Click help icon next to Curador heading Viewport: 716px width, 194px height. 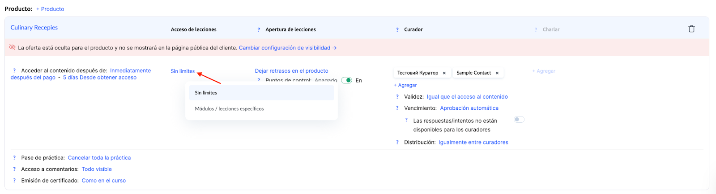pyautogui.click(x=397, y=30)
